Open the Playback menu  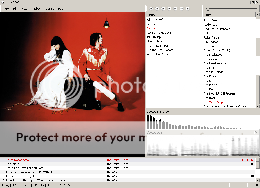click(x=36, y=8)
